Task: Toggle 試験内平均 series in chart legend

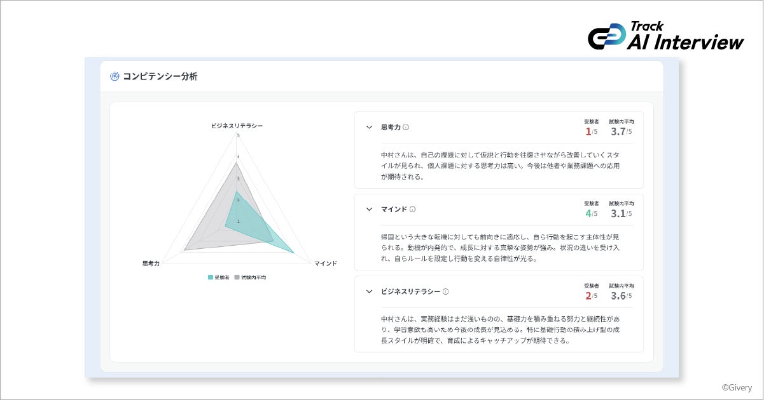Action: pos(250,277)
